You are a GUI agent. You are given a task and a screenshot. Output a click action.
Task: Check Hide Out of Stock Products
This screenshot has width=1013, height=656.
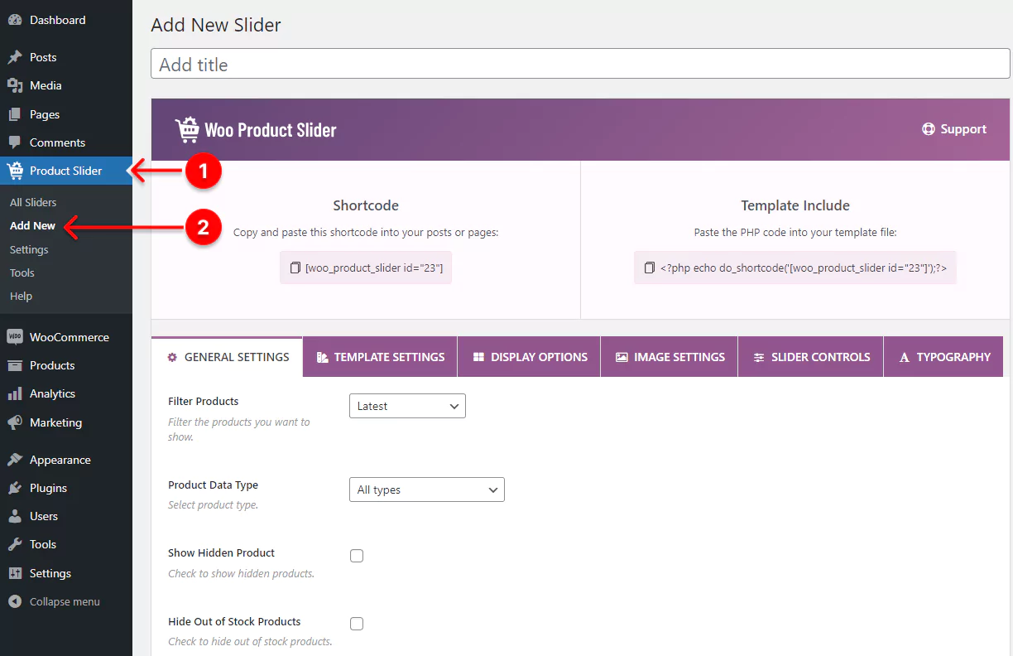[357, 624]
